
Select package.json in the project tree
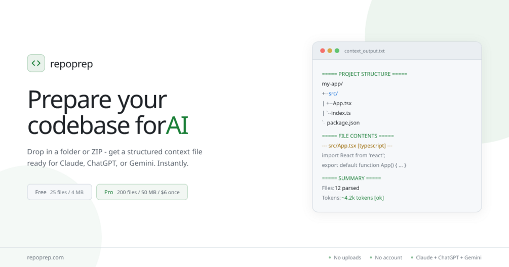343,123
